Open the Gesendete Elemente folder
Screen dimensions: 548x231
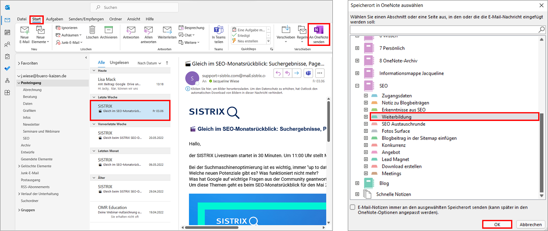[37, 159]
